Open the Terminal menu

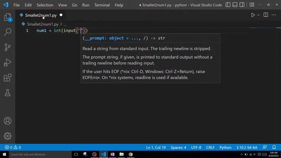[x=102, y=5]
